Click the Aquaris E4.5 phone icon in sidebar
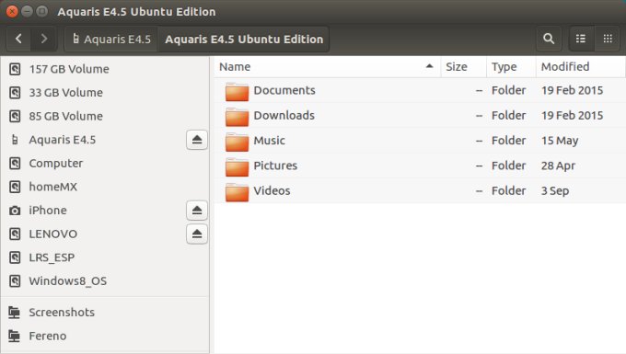The width and height of the screenshot is (626, 354). point(15,140)
